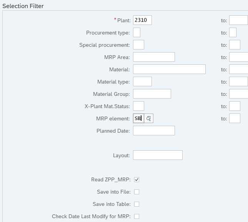This screenshot has width=248, height=222.
Task: Click the Special procurement input field
Action: tap(138, 45)
